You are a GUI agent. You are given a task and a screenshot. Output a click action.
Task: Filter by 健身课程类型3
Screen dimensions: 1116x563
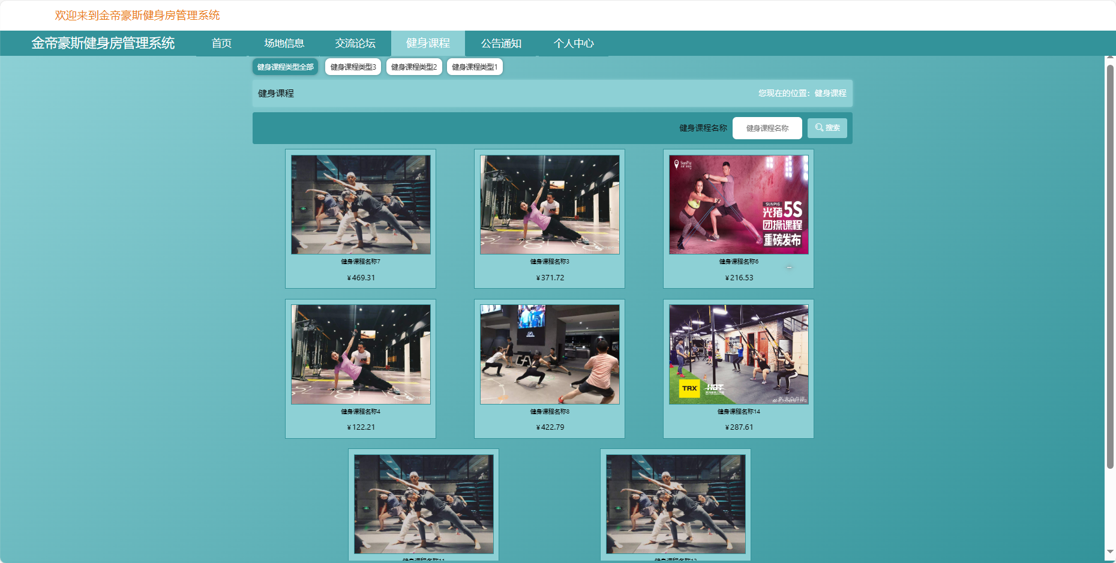click(353, 67)
